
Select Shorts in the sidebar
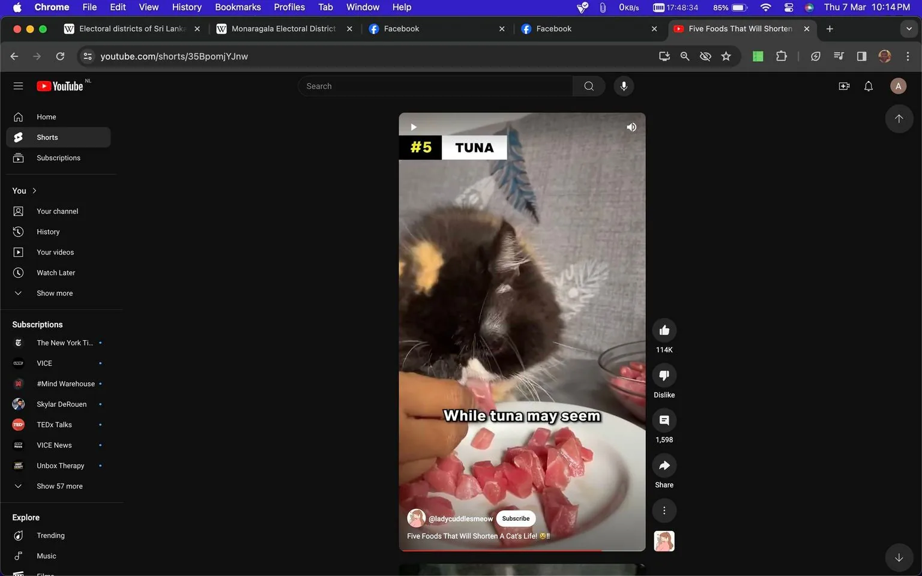(x=47, y=137)
